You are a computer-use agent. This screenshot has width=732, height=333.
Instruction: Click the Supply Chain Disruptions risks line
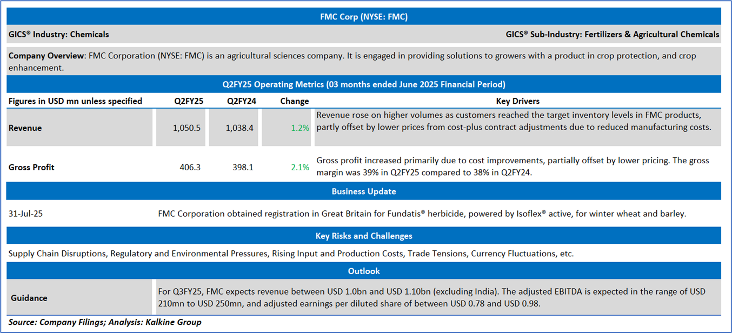click(x=291, y=253)
